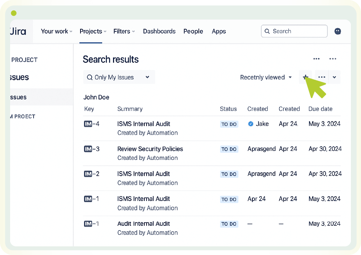
Task: Click the IM issue type icon for IM-4
Action: (x=88, y=124)
